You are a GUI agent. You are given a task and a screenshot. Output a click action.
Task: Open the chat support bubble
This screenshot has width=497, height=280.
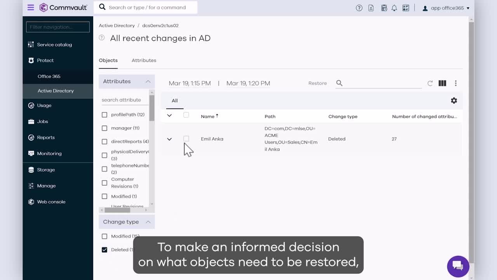tap(458, 266)
